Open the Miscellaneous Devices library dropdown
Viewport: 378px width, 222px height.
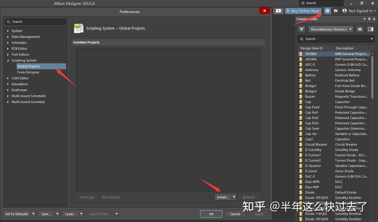coord(331,29)
